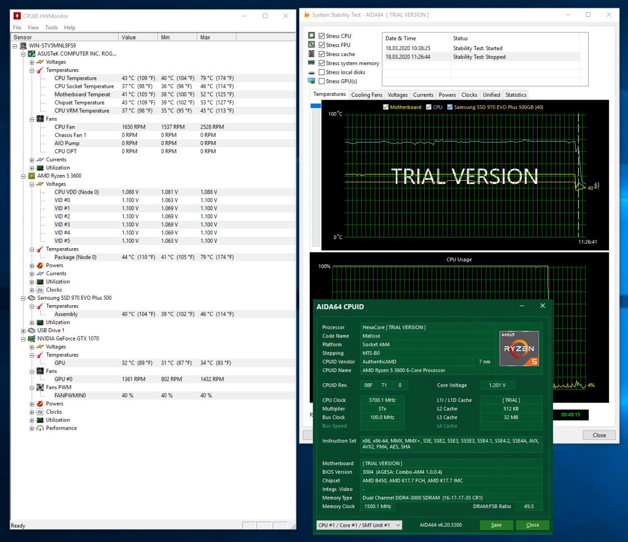Viewport: 628px width, 542px height.
Task: Enable the Stress local disks checkbox
Action: tap(322, 72)
